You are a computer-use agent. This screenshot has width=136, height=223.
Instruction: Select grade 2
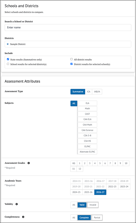click(85, 163)
